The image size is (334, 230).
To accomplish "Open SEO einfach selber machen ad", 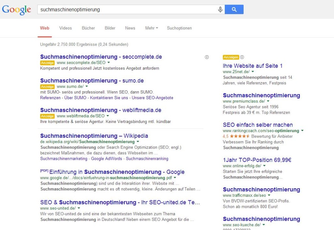I will pos(258,125).
